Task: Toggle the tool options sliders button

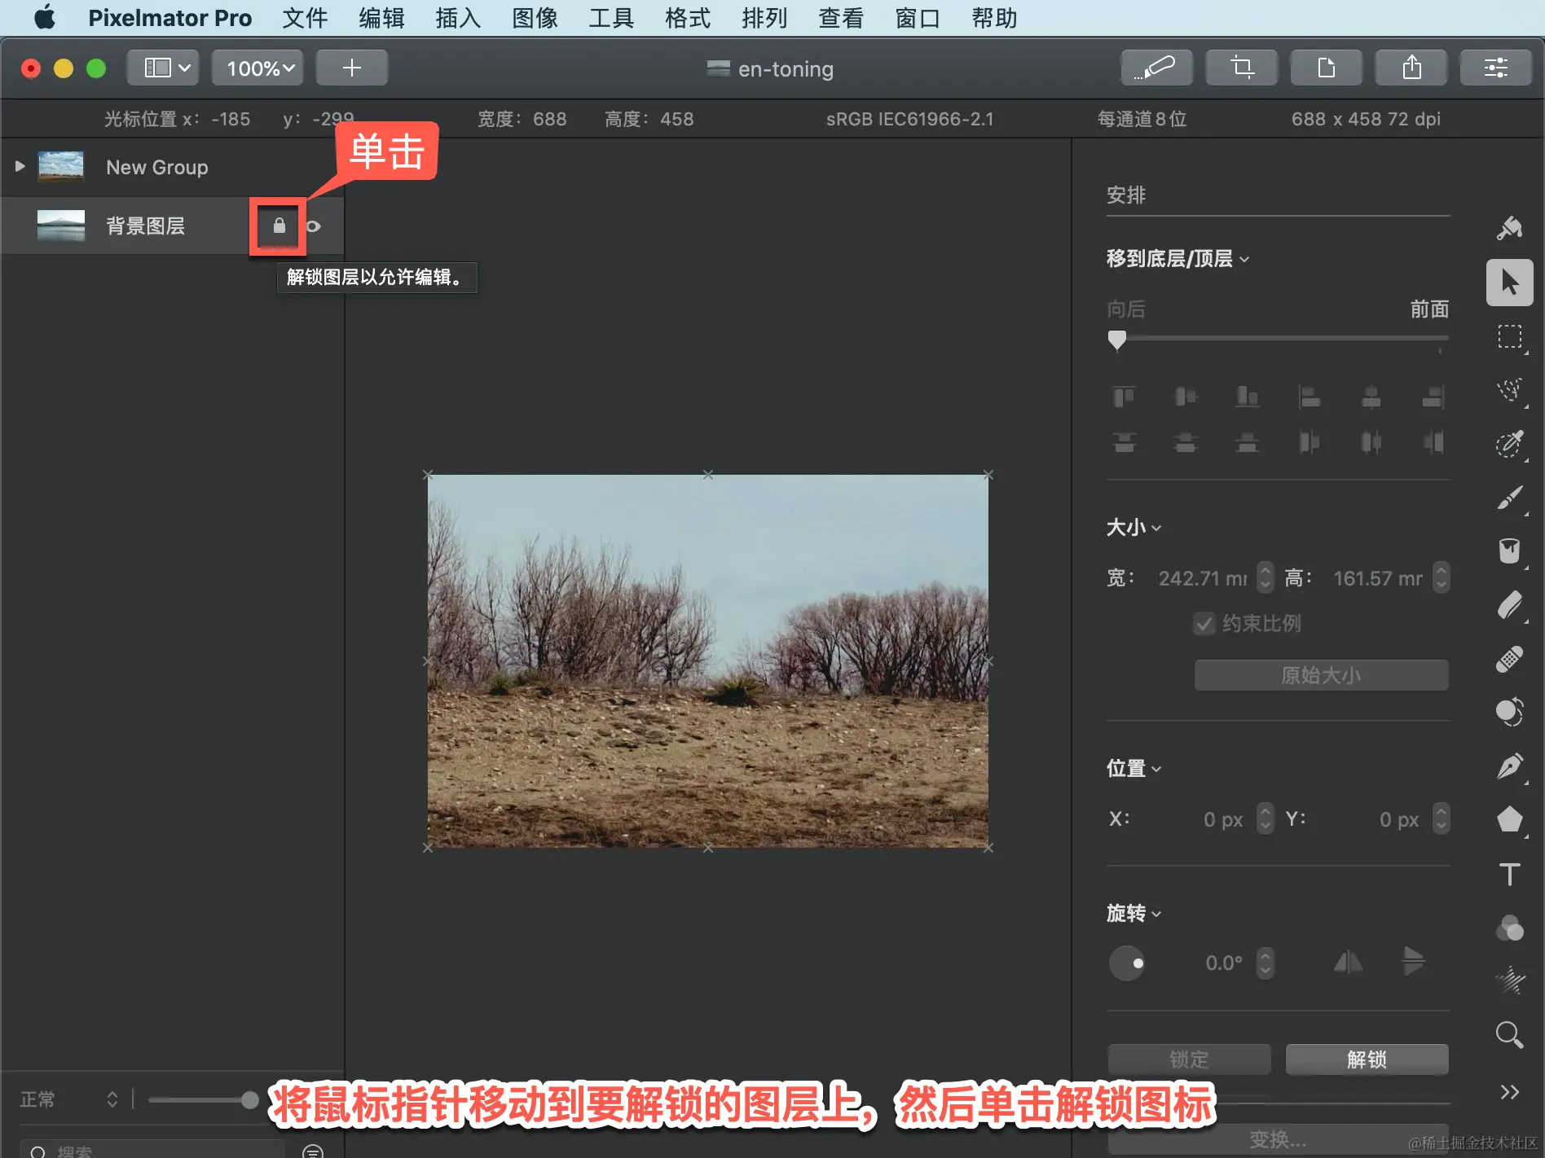Action: (1495, 68)
